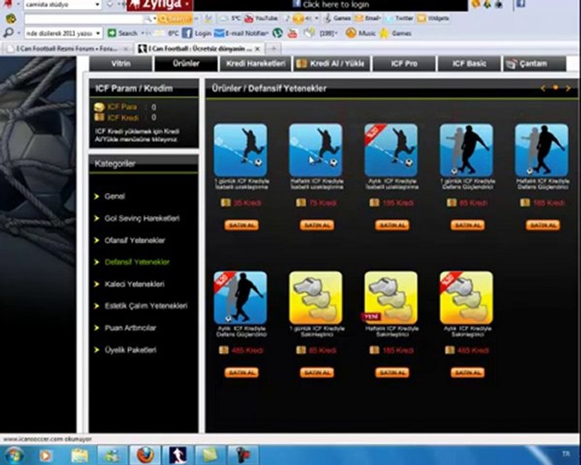Open the folder icon in the taskbar
Screen dimensions: 581x465
(x=79, y=455)
